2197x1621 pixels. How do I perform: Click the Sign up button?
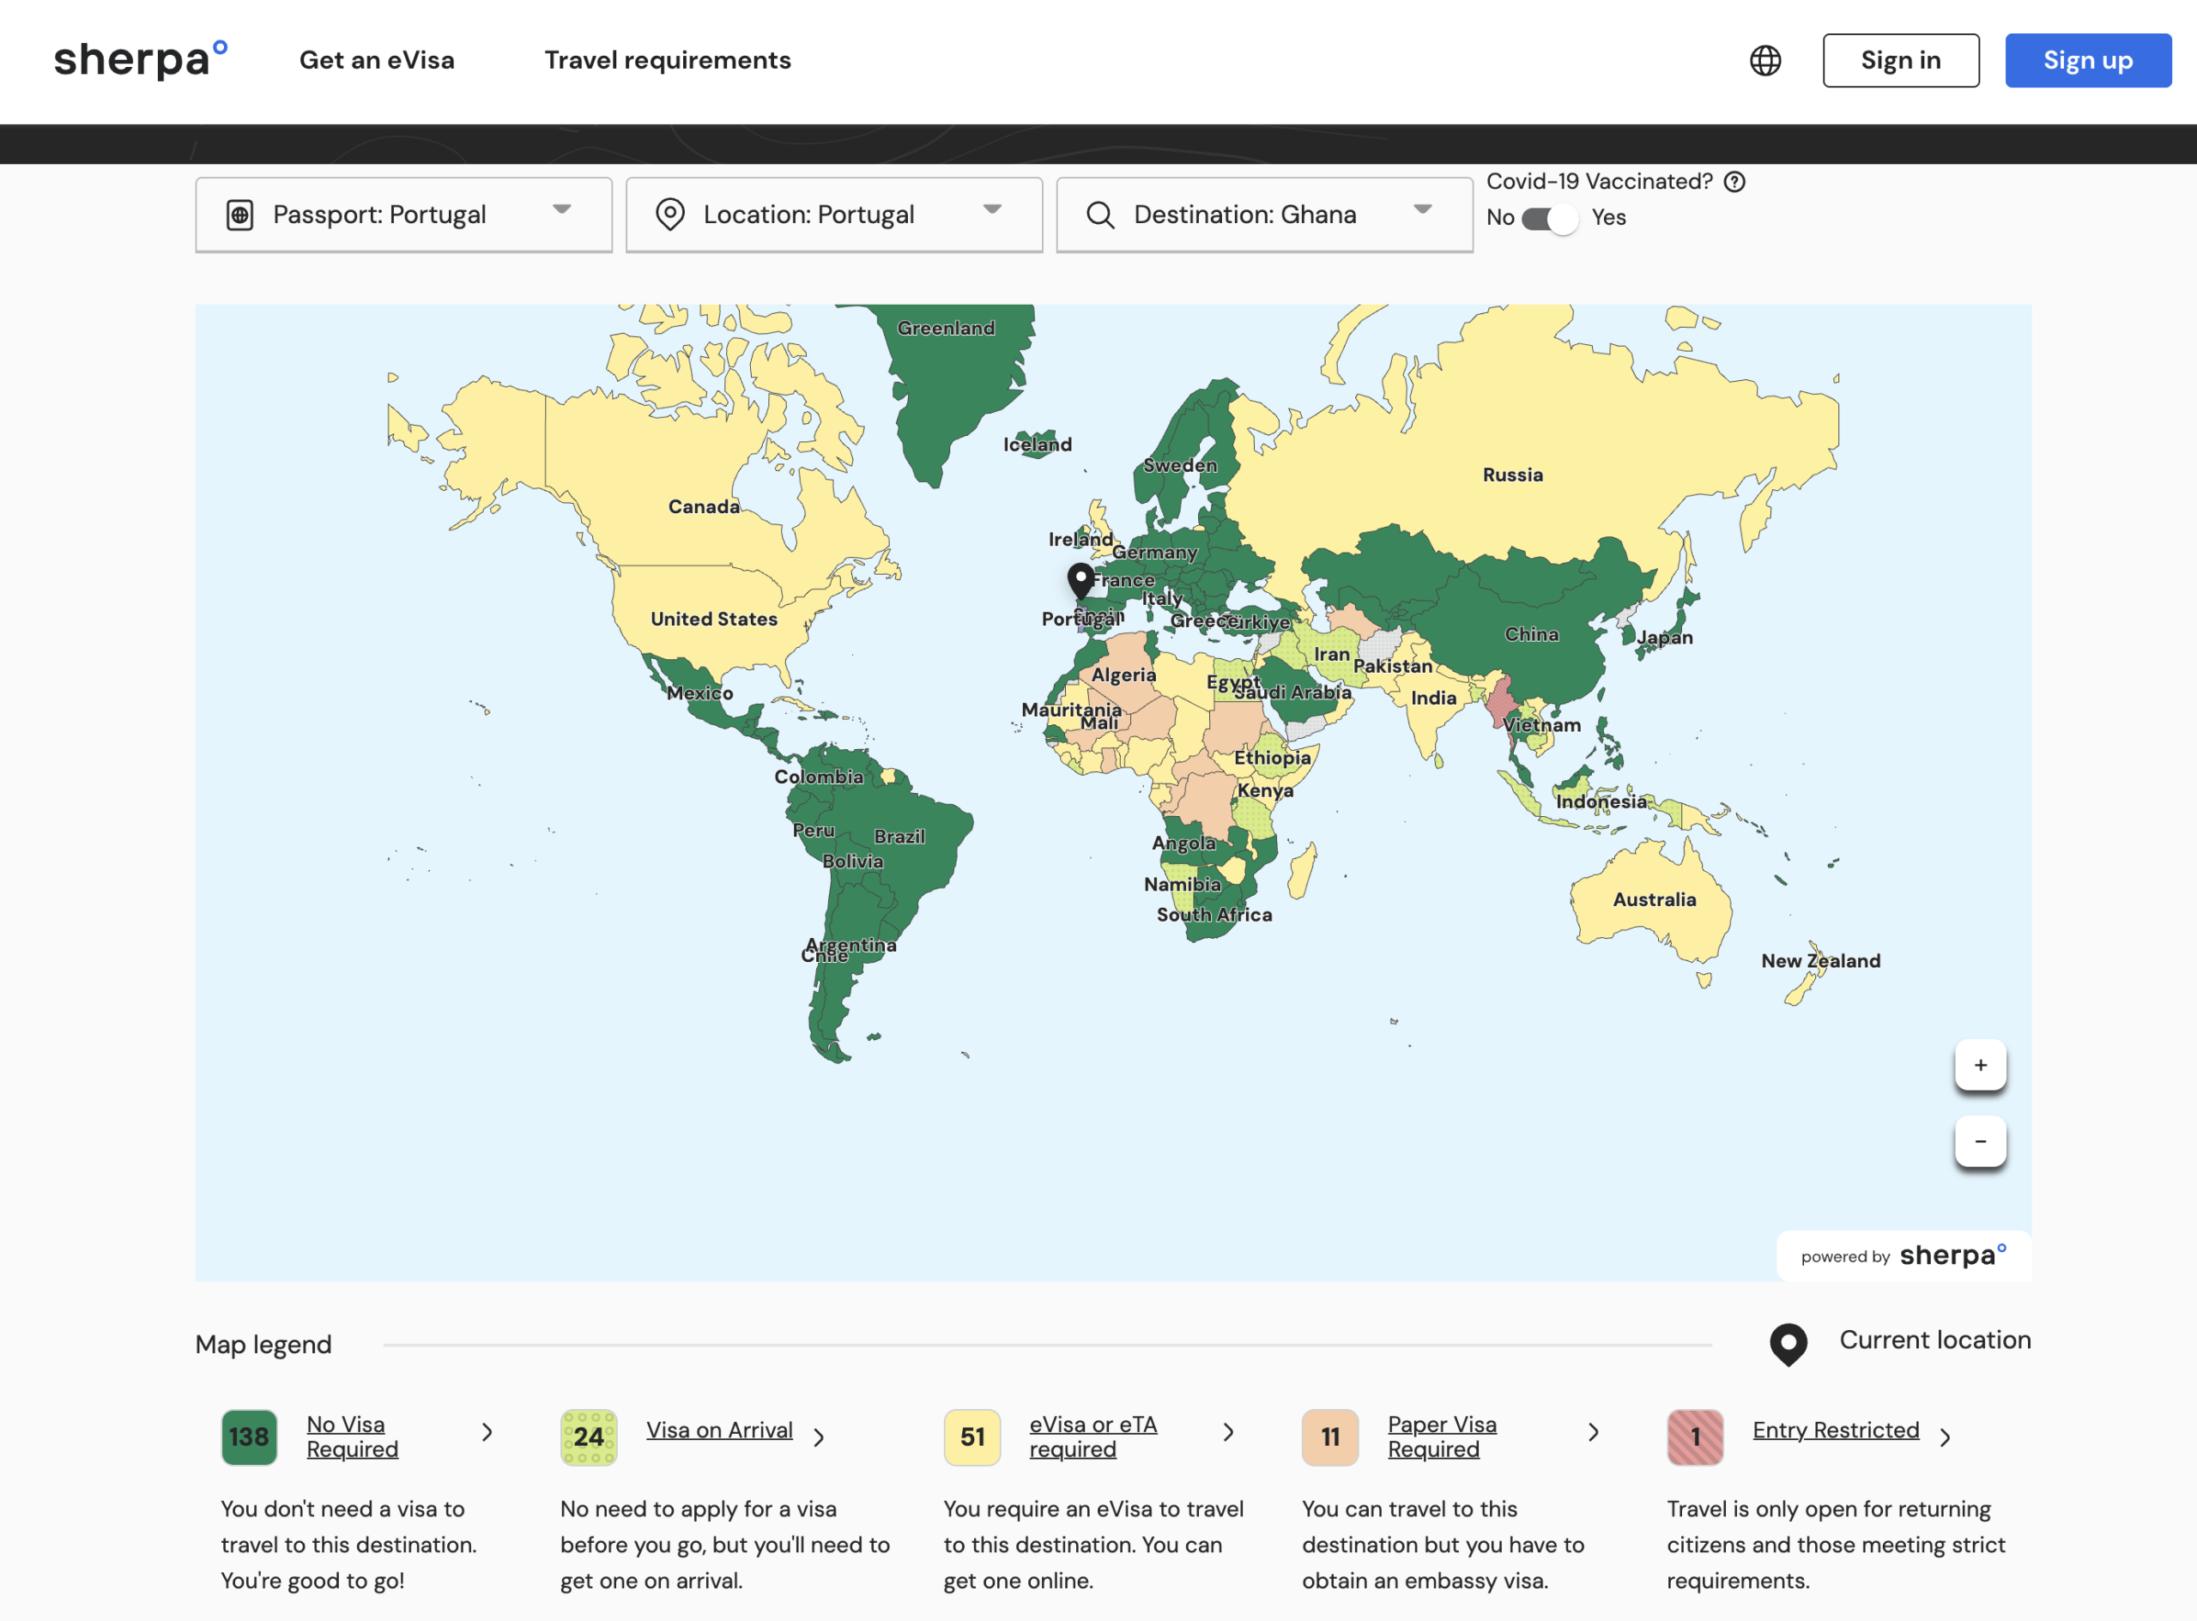[2087, 61]
